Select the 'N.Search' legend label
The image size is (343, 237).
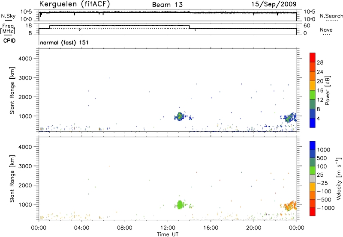[331, 16]
